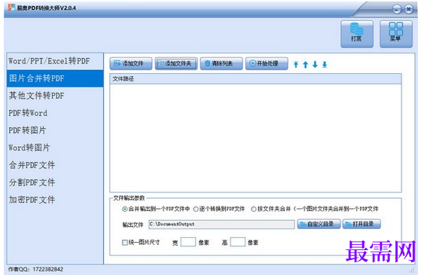This screenshot has height=275, width=430.
Task: Move selected file to top arrow
Action: [296, 65]
